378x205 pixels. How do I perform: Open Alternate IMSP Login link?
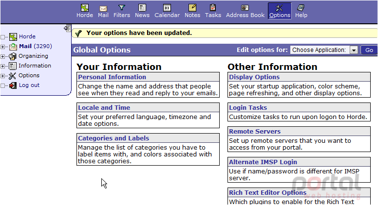(263, 162)
